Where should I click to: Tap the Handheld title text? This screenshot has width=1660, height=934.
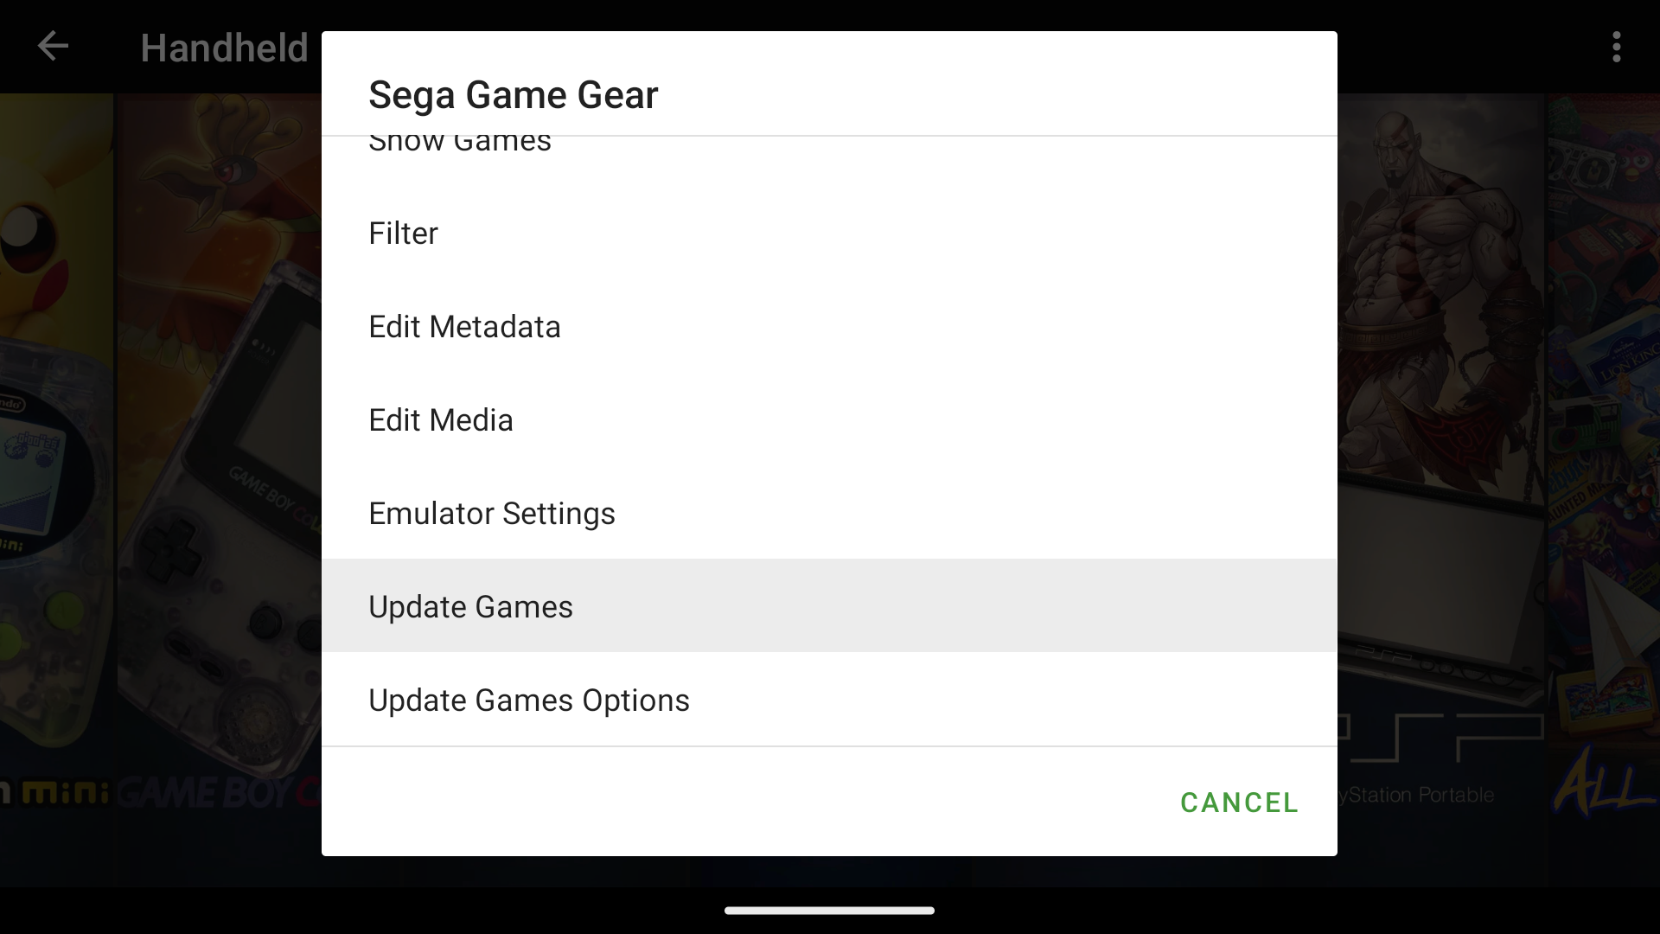(x=224, y=48)
